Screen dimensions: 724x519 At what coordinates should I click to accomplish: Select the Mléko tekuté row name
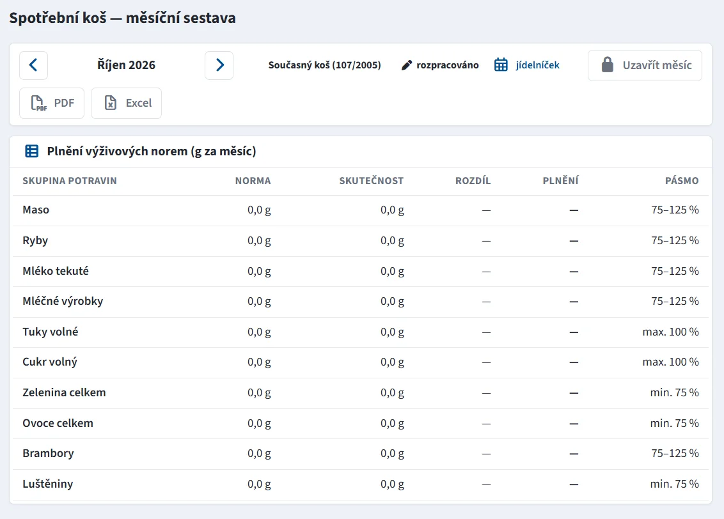click(56, 271)
